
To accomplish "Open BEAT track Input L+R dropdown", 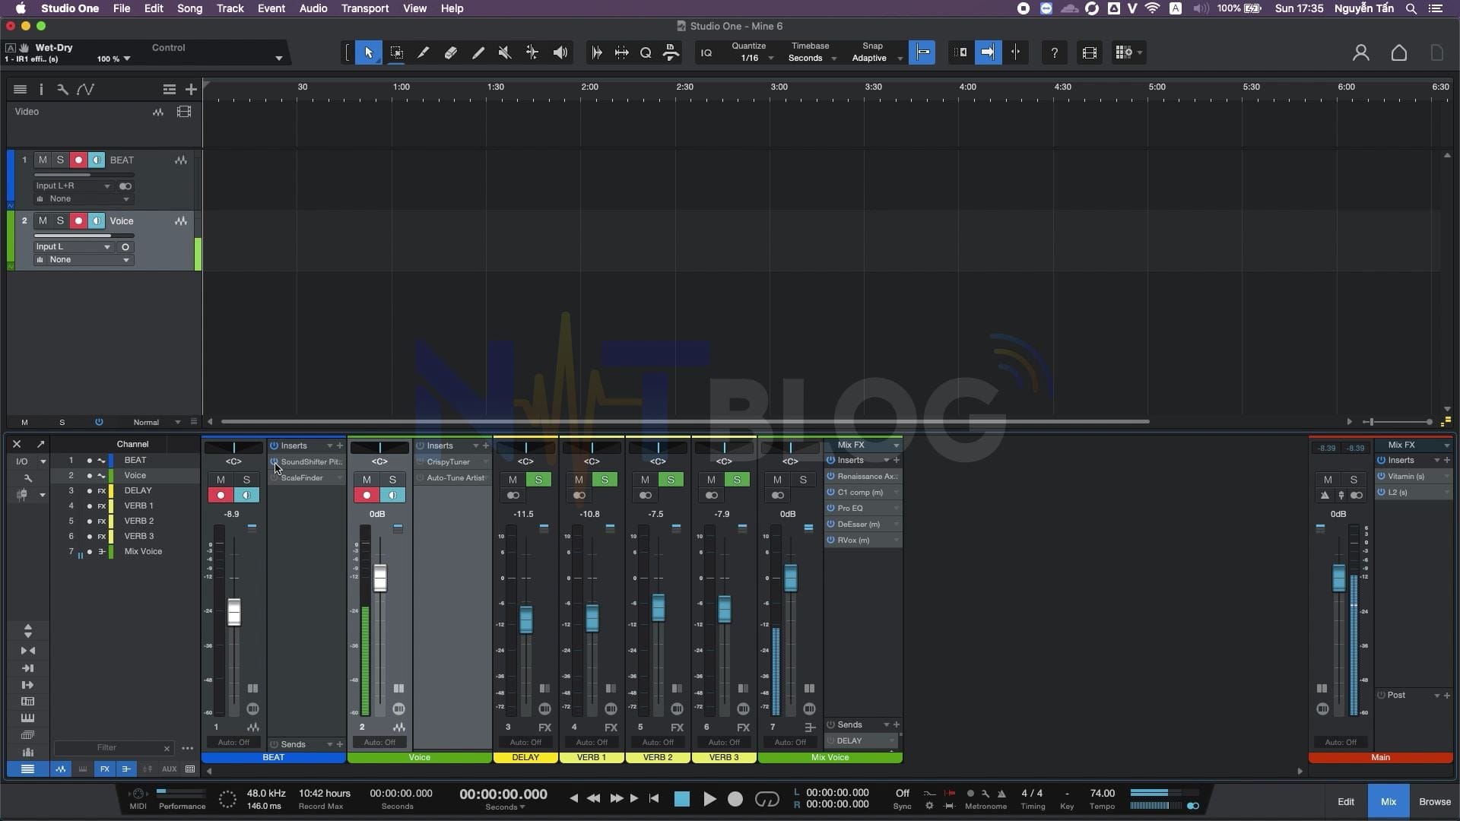I will click(73, 186).
